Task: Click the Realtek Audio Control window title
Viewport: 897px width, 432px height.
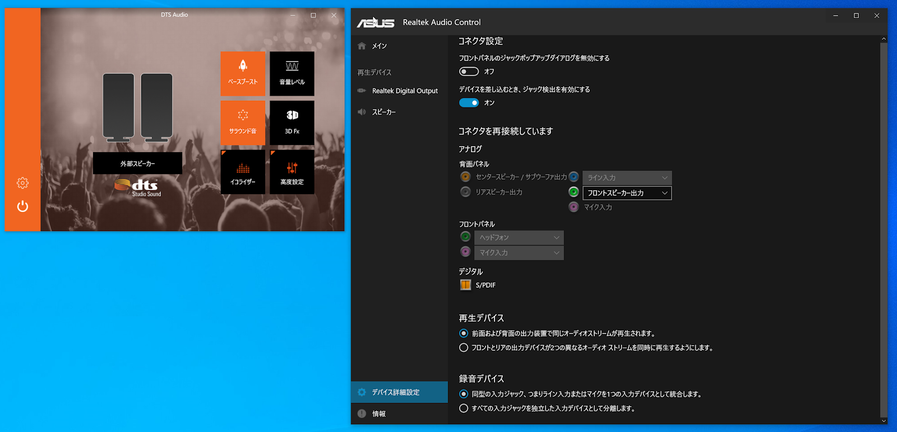Action: click(x=442, y=22)
